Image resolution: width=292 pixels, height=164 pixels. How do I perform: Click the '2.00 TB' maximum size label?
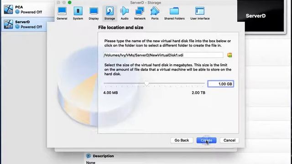click(x=198, y=92)
